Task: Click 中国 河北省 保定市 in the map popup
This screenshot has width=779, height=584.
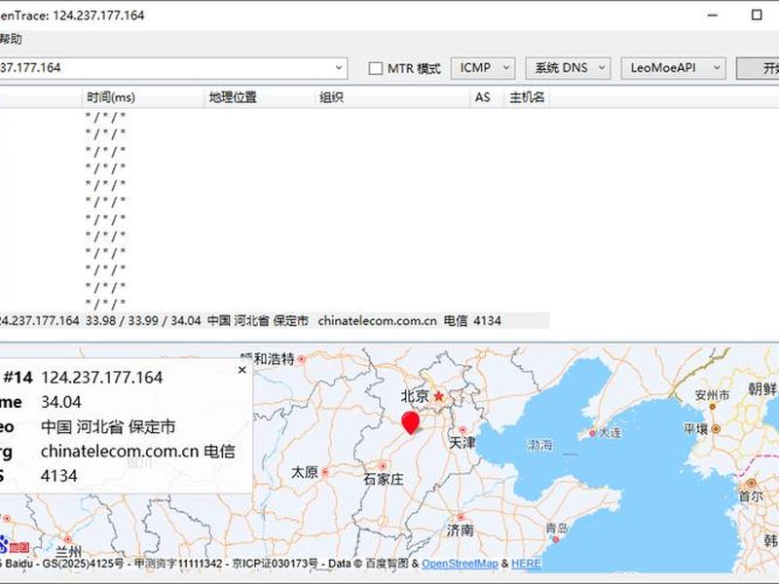Action: tap(108, 426)
